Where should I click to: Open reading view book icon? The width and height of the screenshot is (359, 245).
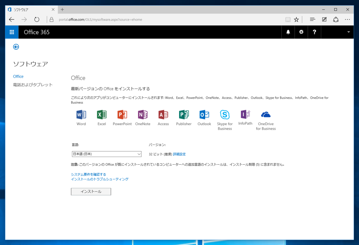pyautogui.click(x=288, y=19)
